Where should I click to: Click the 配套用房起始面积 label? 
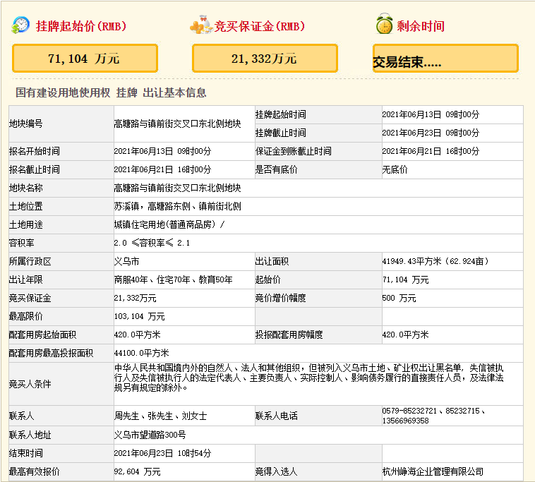(x=42, y=335)
